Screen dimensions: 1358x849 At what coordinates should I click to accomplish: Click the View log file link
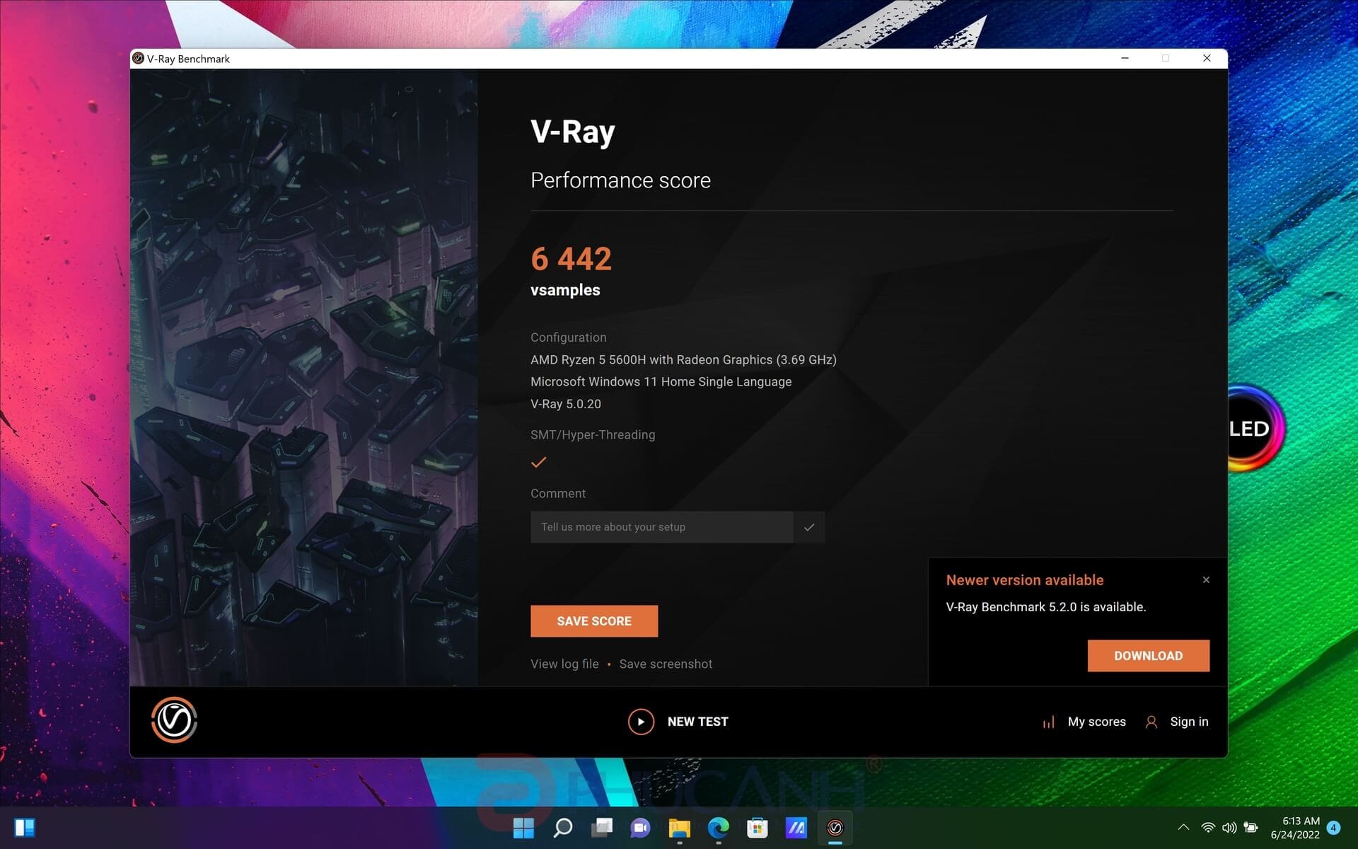pos(564,663)
